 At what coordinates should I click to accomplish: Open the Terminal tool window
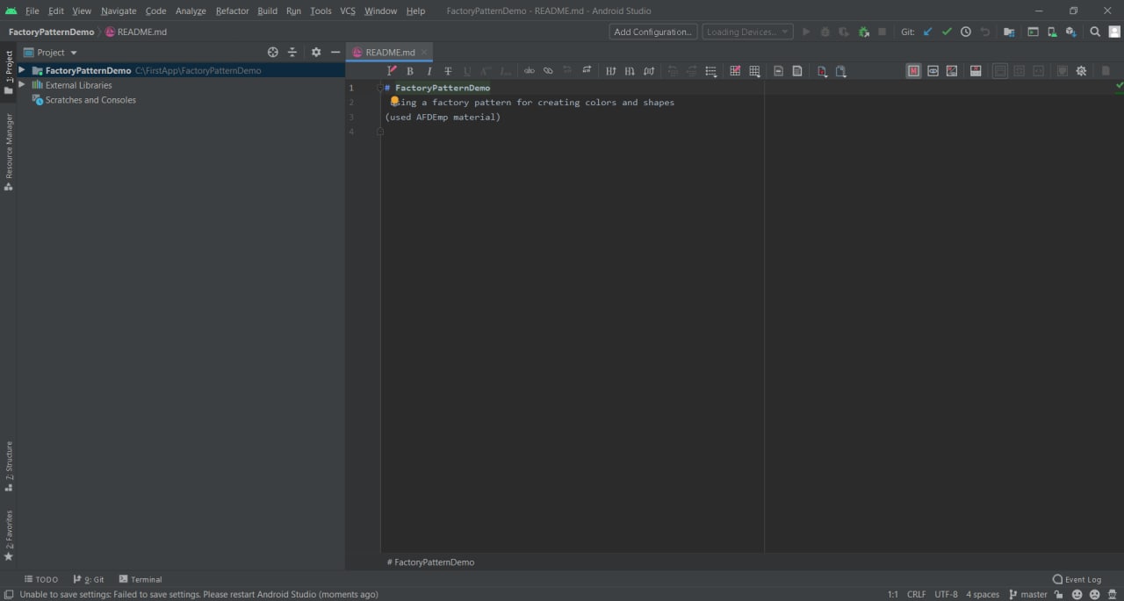[x=140, y=579]
